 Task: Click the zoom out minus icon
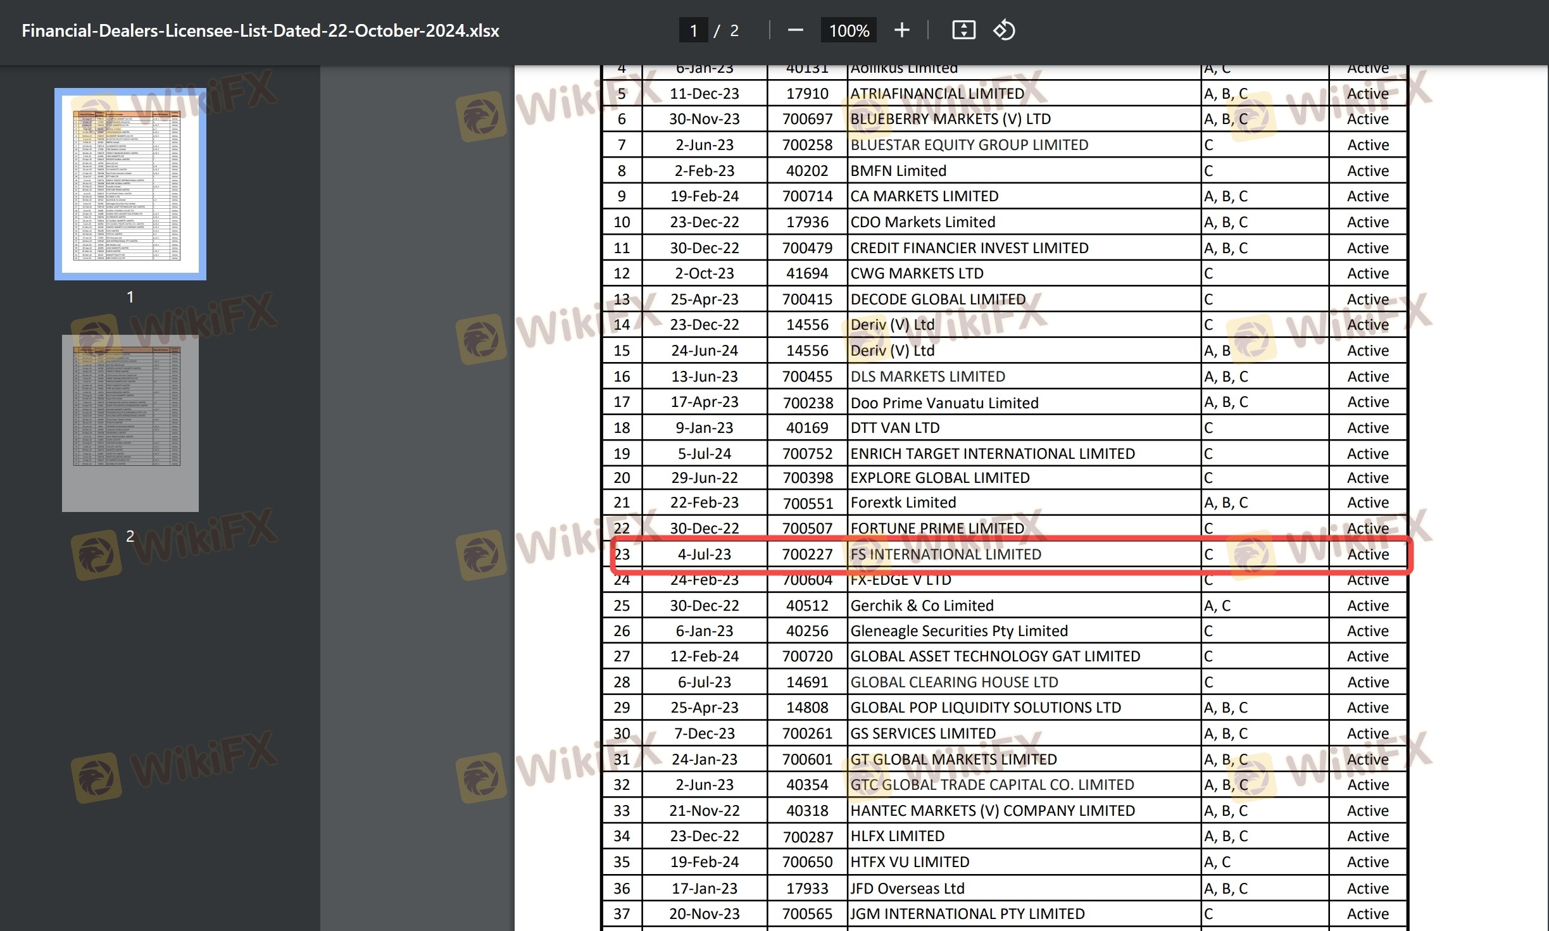click(795, 30)
